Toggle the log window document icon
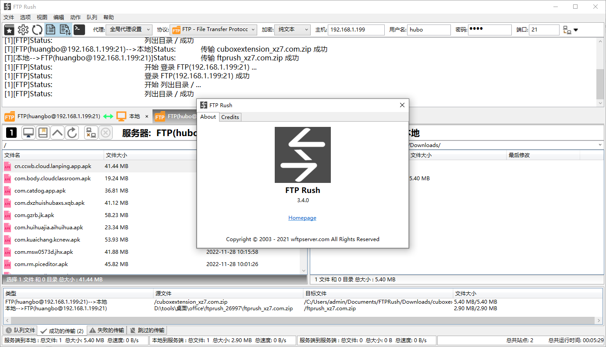Image resolution: width=606 pixels, height=347 pixels. pyautogui.click(x=51, y=30)
